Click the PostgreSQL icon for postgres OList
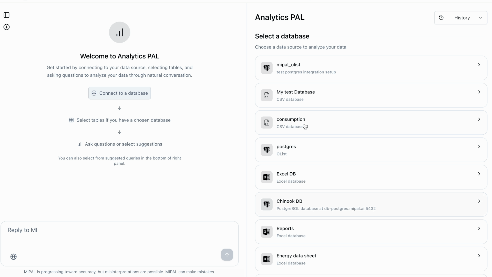 [266, 150]
